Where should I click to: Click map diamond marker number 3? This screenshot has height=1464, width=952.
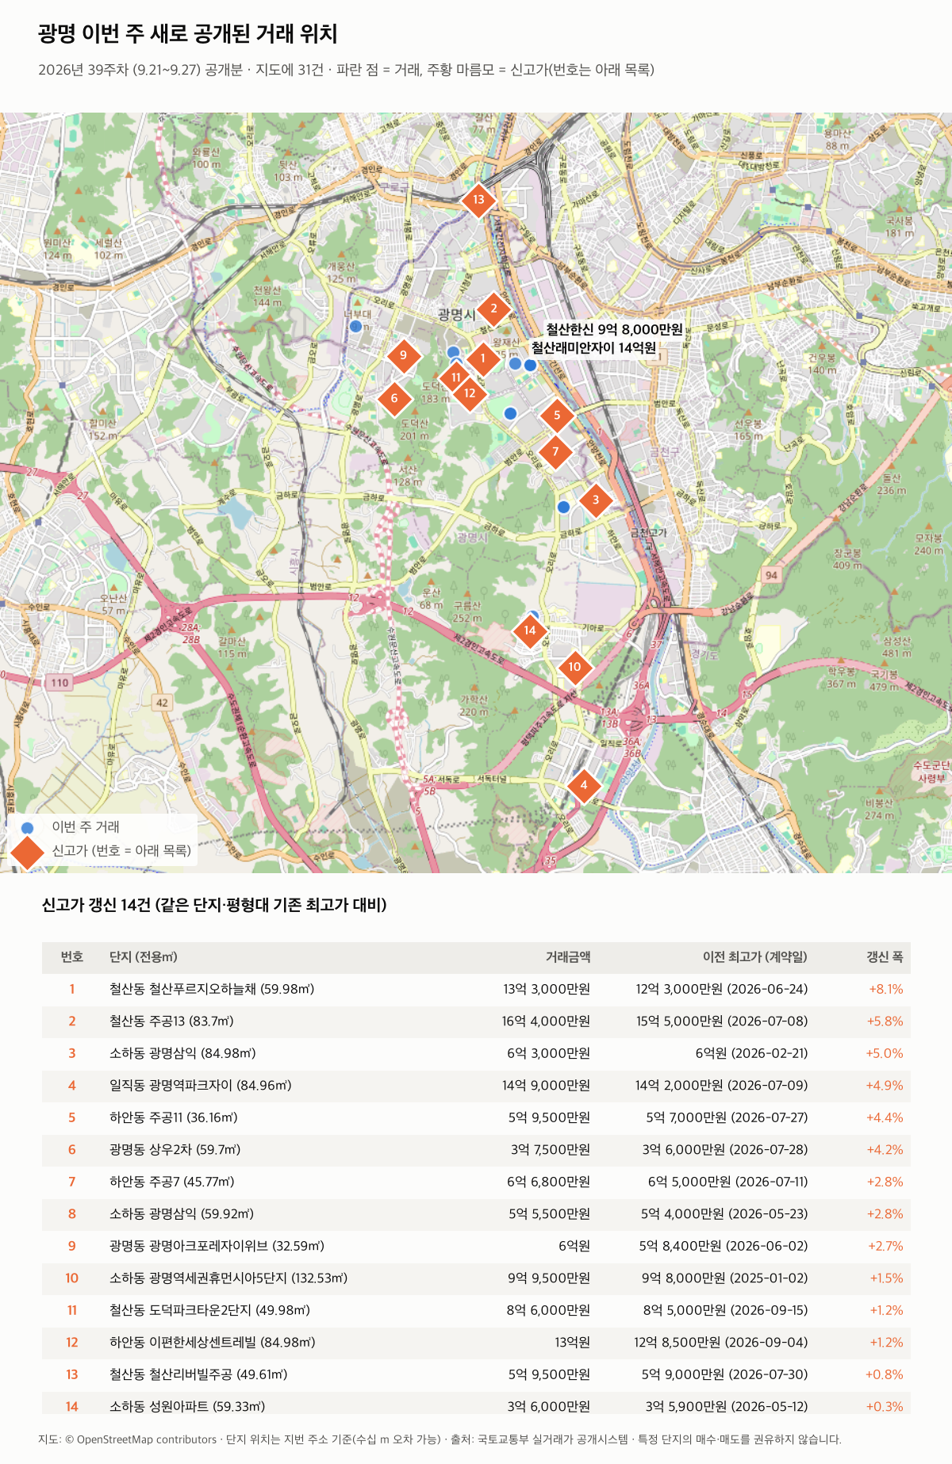pyautogui.click(x=596, y=500)
